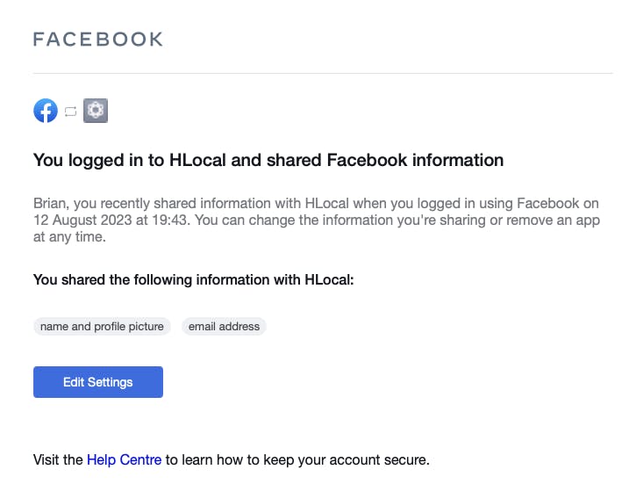
Task: Select the 'email address' chip
Action: click(x=224, y=327)
